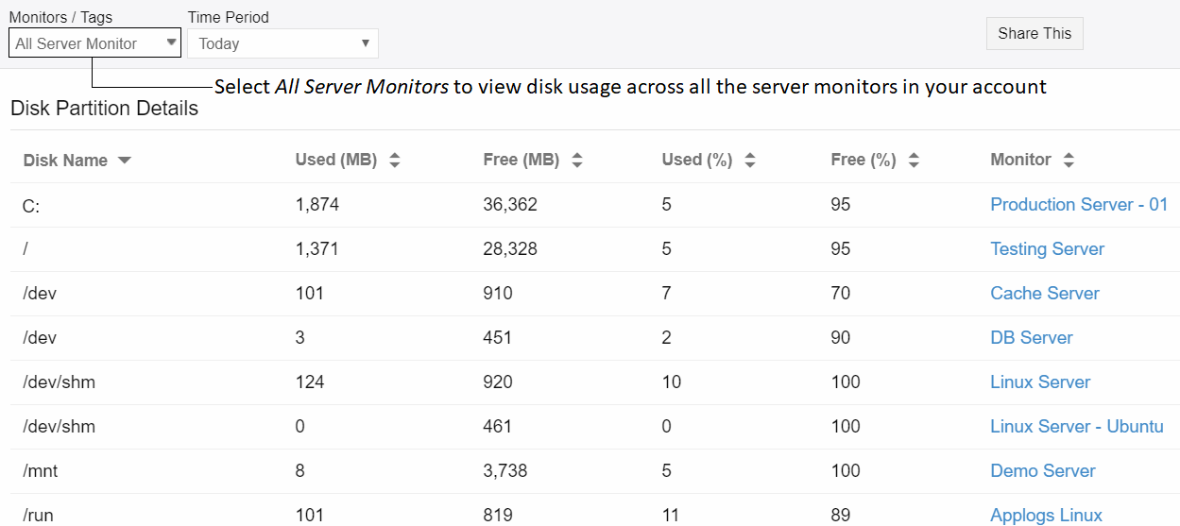Open Applogs Linux monitor link
The width and height of the screenshot is (1180, 526).
1046,516
